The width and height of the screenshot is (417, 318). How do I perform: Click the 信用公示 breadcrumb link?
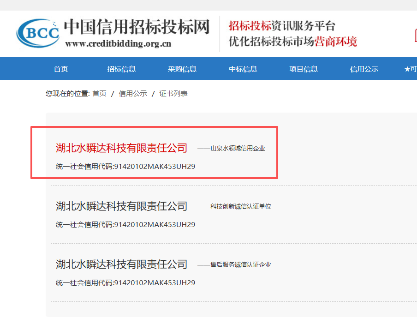coord(133,94)
